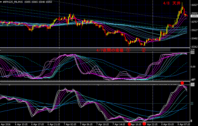198x126 pixels.
Task: Click the 16027 price axis label
Action: click(x=194, y=5)
